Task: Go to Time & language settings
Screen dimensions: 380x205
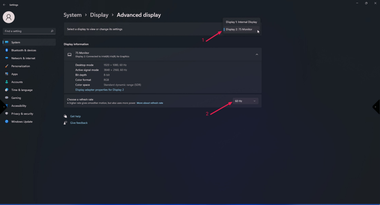Action: pyautogui.click(x=21, y=90)
